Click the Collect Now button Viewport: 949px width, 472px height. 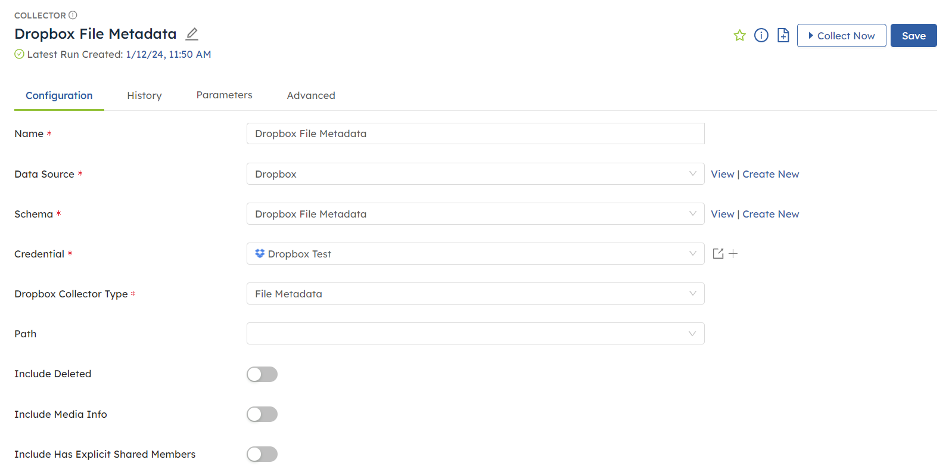point(841,36)
